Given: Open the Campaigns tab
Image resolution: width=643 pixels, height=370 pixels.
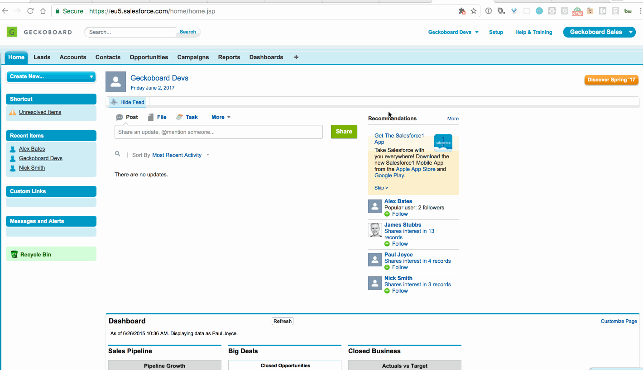Looking at the screenshot, I should [193, 57].
